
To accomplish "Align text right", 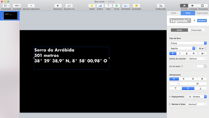I will point(193,79).
